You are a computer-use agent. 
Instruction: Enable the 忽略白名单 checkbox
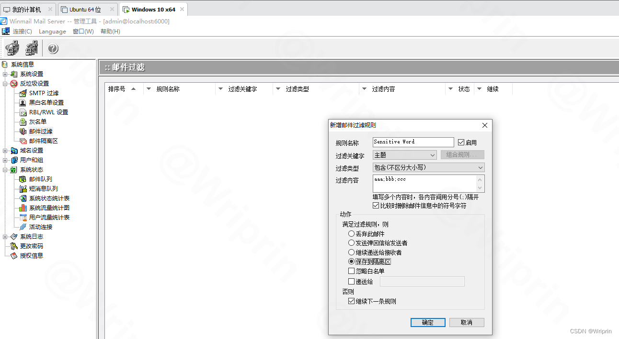351,271
